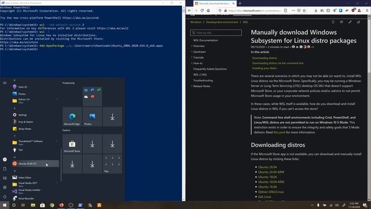Click the Ubuntu 20.04 download link
Viewport: 371px width, 209px height.
[x=267, y=167]
